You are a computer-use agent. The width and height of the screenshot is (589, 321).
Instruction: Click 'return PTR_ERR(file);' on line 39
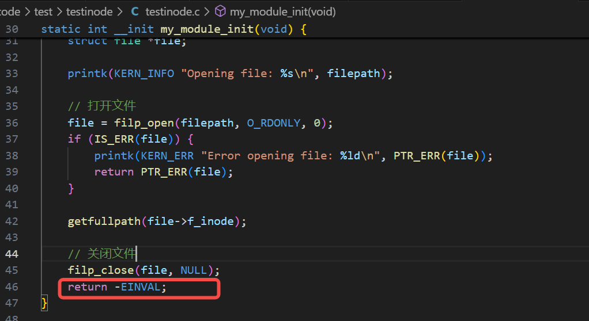164,172
